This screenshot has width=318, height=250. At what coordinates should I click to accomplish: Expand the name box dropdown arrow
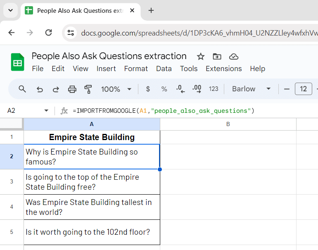46,111
